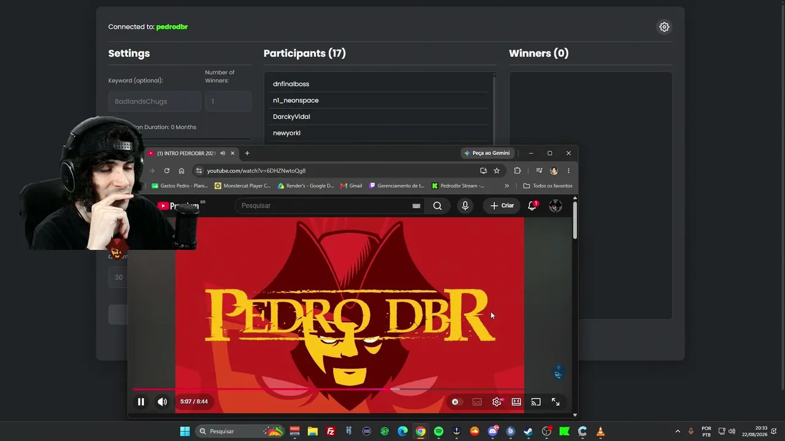Seek on the YouTube progress bar
785x441 pixels.
329,389
